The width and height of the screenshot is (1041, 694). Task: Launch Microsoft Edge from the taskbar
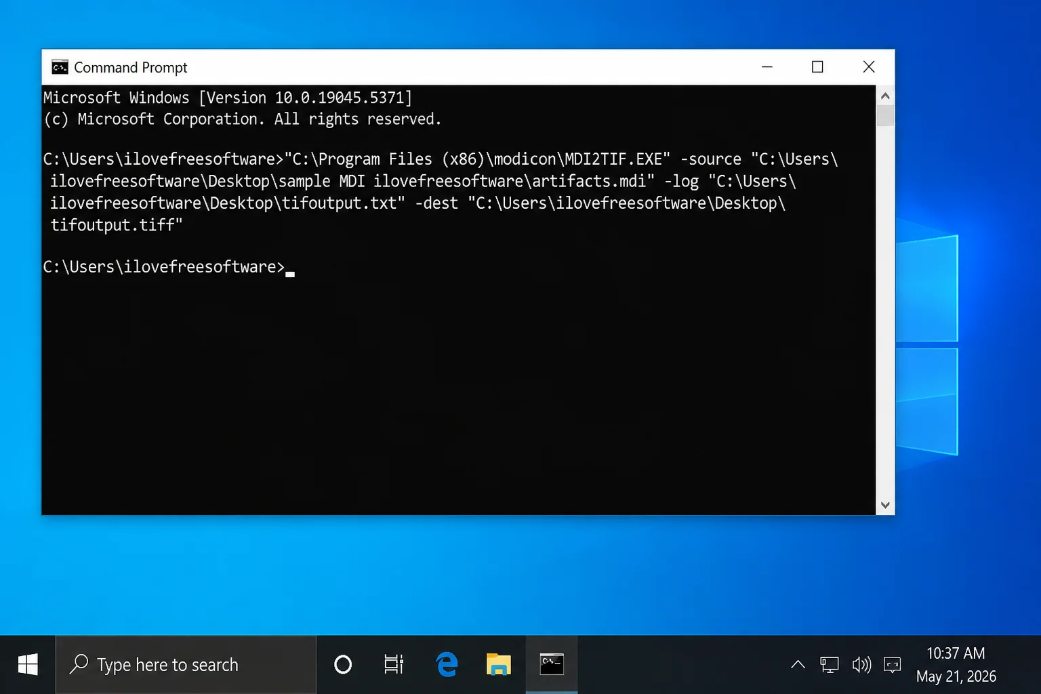pyautogui.click(x=447, y=665)
